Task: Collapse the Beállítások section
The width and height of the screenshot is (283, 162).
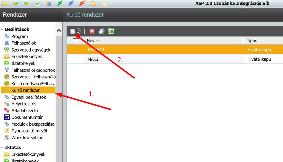Action: [x=2, y=29]
